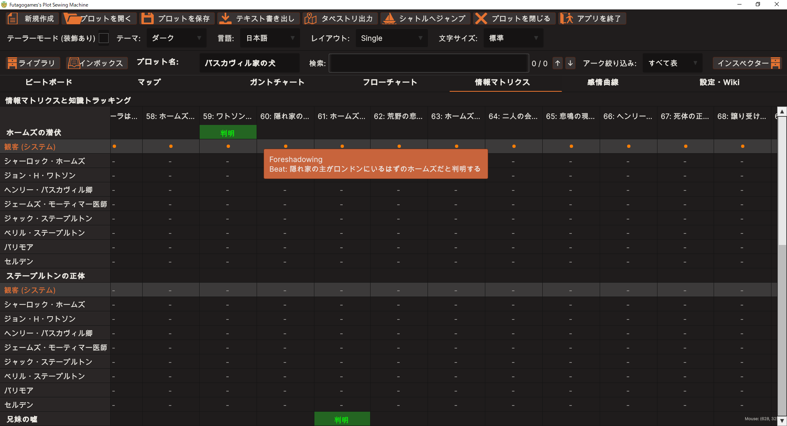Viewport: 787px width, 426px height.
Task: Click the green 判明 cell under beat 59
Action: point(228,132)
